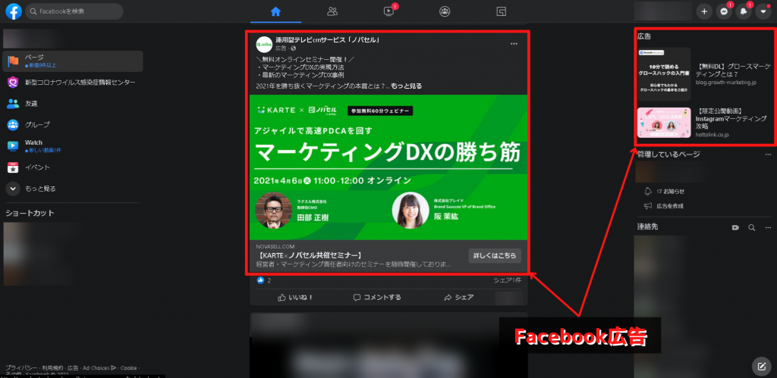Open Ad Choices footer link
The height and width of the screenshot is (378, 777).
tap(99, 368)
